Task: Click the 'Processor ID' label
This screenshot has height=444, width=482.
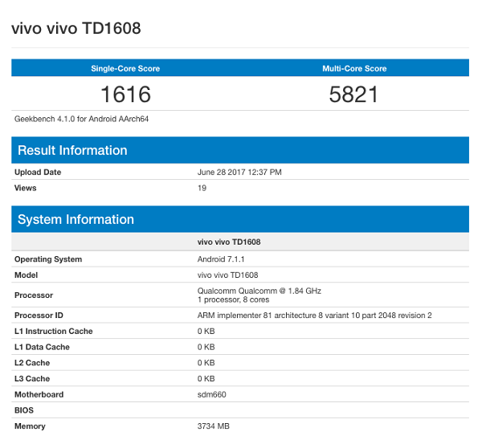Action: click(x=39, y=316)
